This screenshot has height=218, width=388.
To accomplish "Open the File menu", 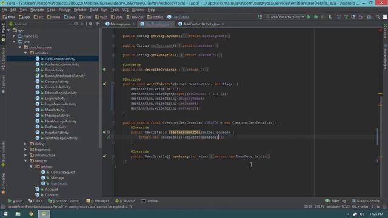I will pyautogui.click(x=4, y=10).
